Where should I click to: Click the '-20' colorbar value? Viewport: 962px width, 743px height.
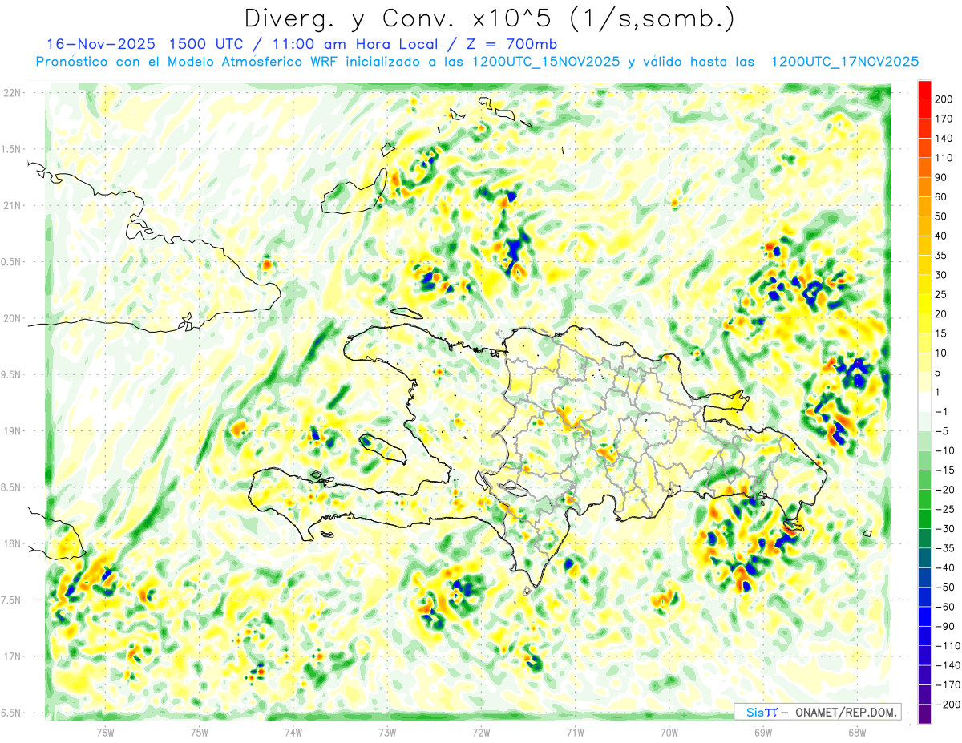(944, 490)
